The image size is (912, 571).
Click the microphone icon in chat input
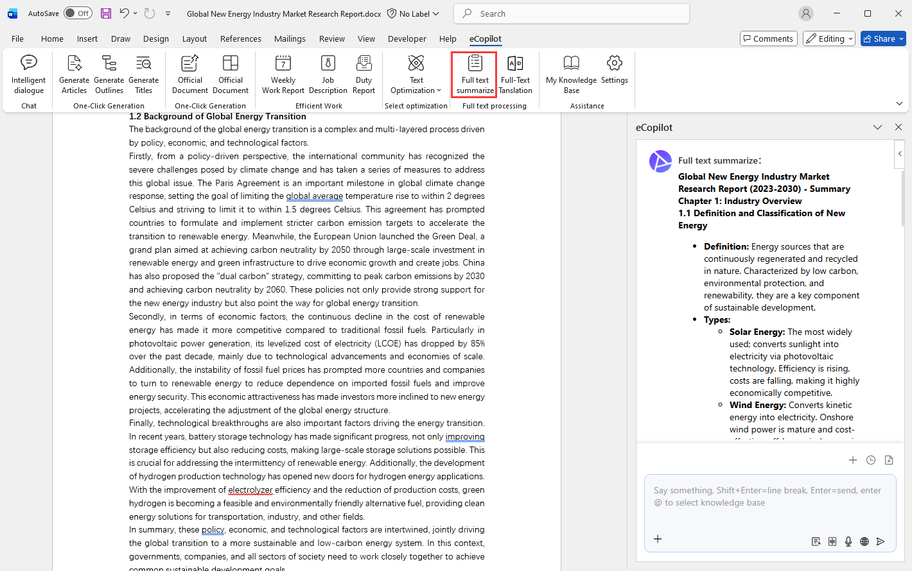tap(848, 541)
